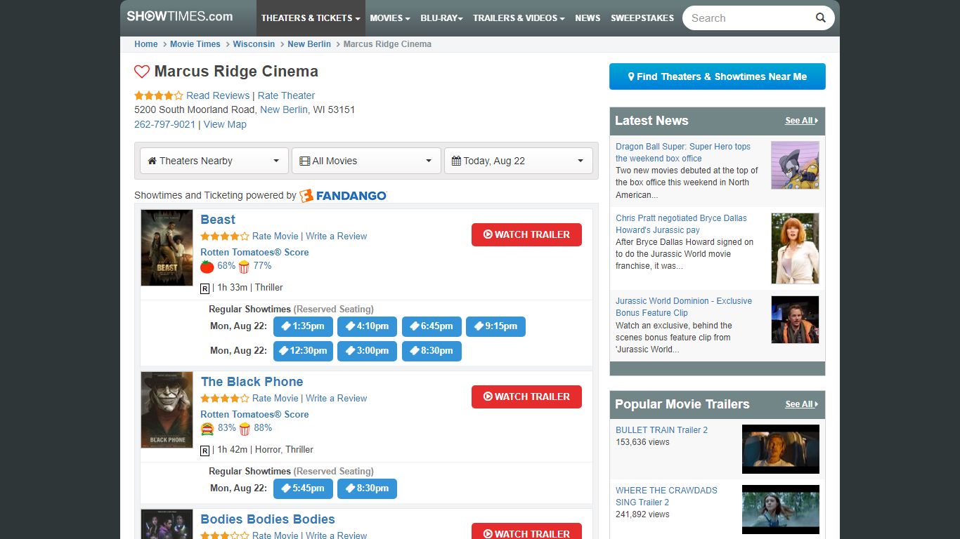960x539 pixels.
Task: Click Rate Movie for The Black Phone
Action: click(275, 399)
